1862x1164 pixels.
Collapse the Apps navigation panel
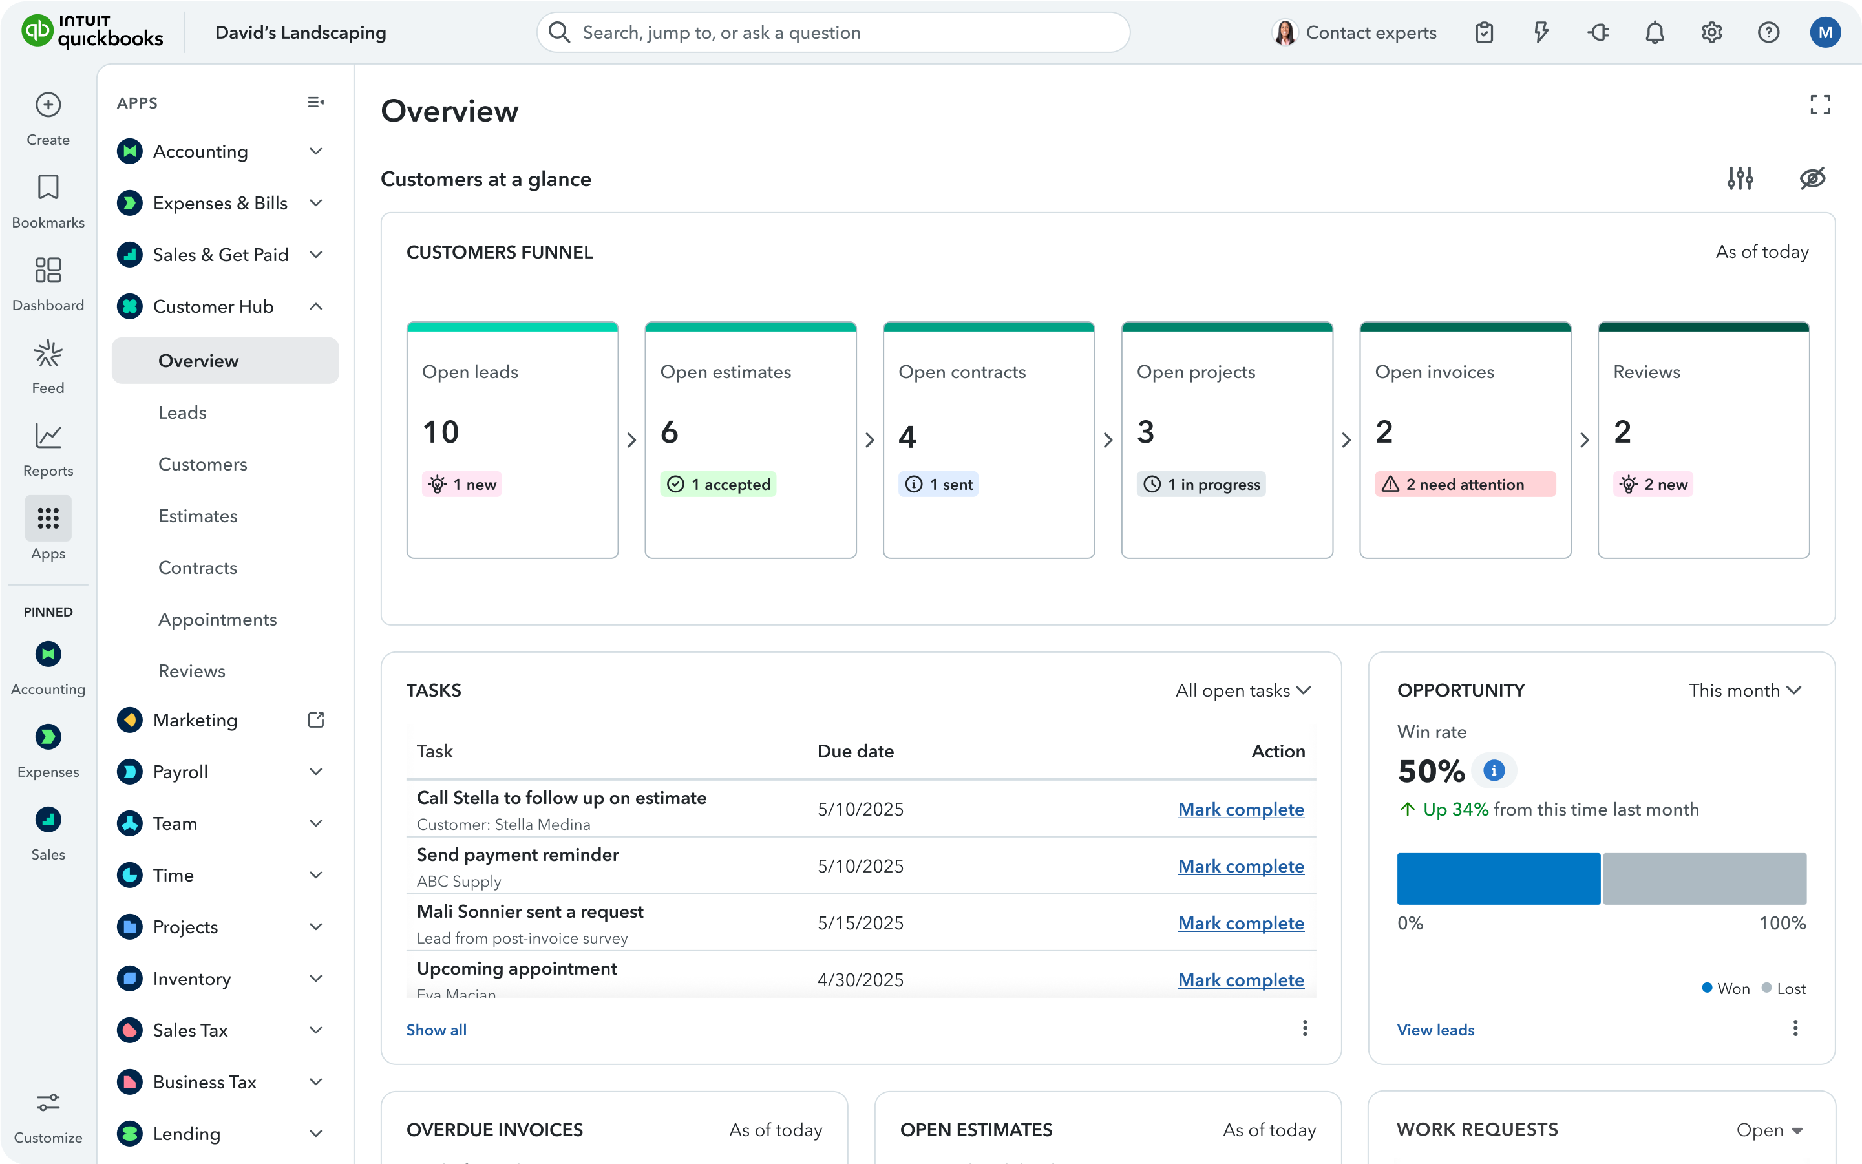click(x=315, y=102)
